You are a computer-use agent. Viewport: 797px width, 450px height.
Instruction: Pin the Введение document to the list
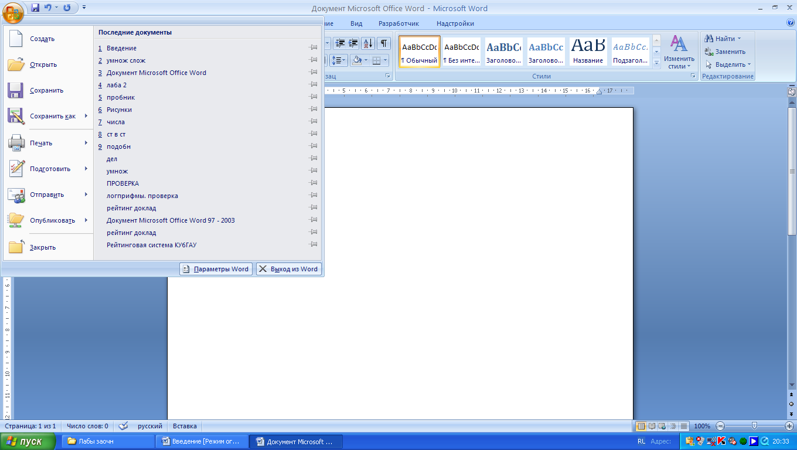pos(314,48)
